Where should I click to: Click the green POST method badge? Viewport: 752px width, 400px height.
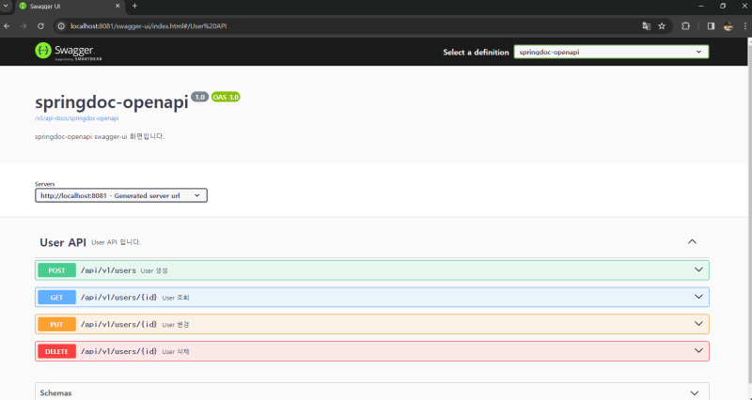pos(56,270)
